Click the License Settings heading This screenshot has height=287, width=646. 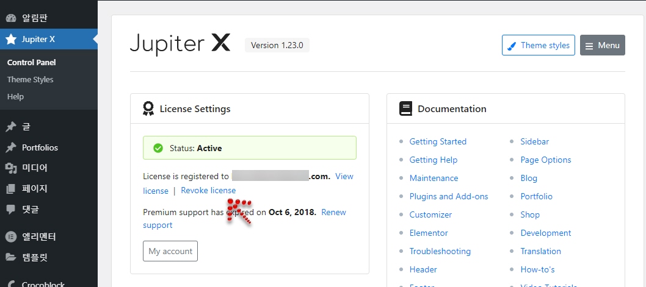[195, 109]
